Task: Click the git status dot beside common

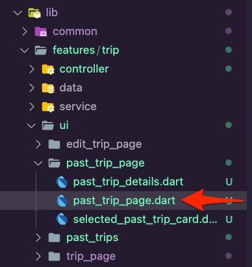Action: [229, 31]
